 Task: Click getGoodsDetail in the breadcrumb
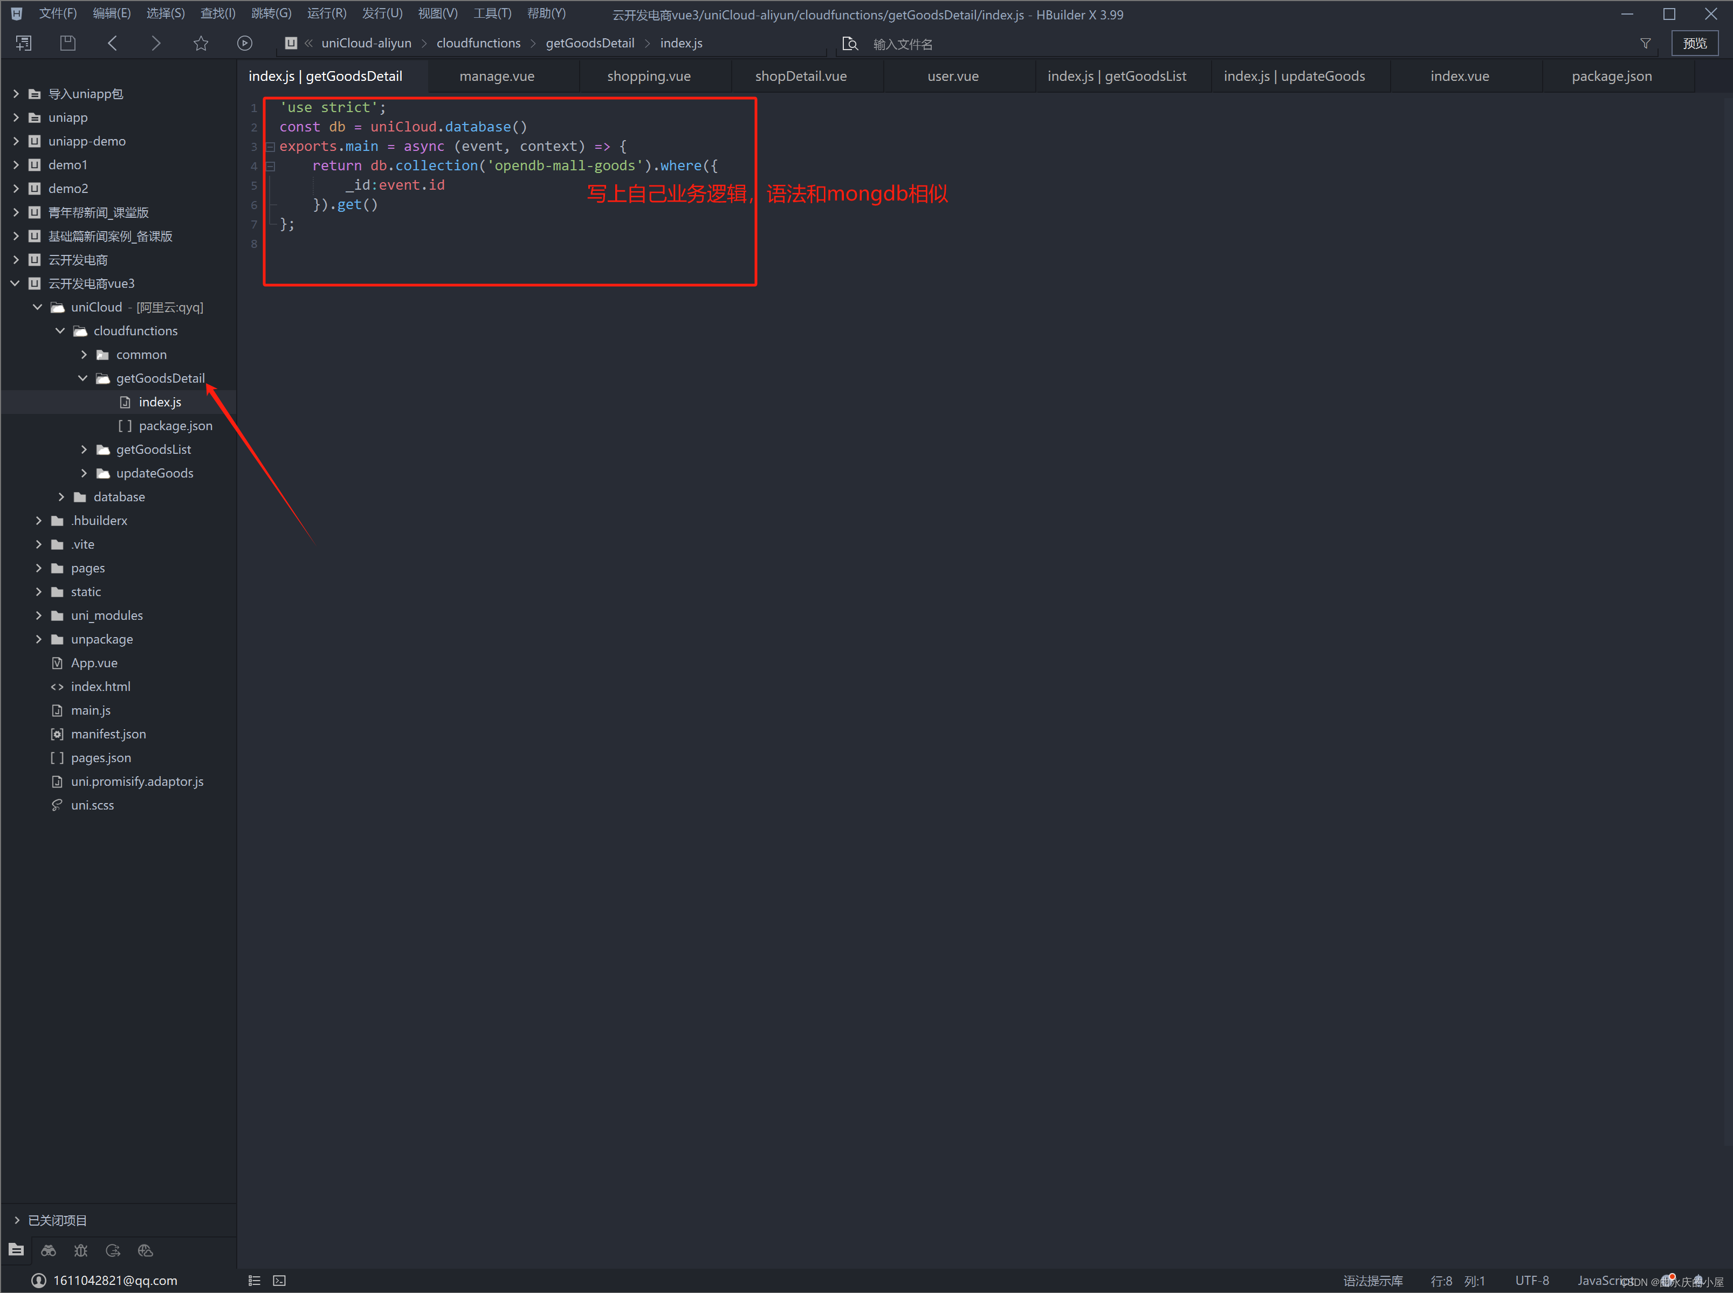point(590,43)
